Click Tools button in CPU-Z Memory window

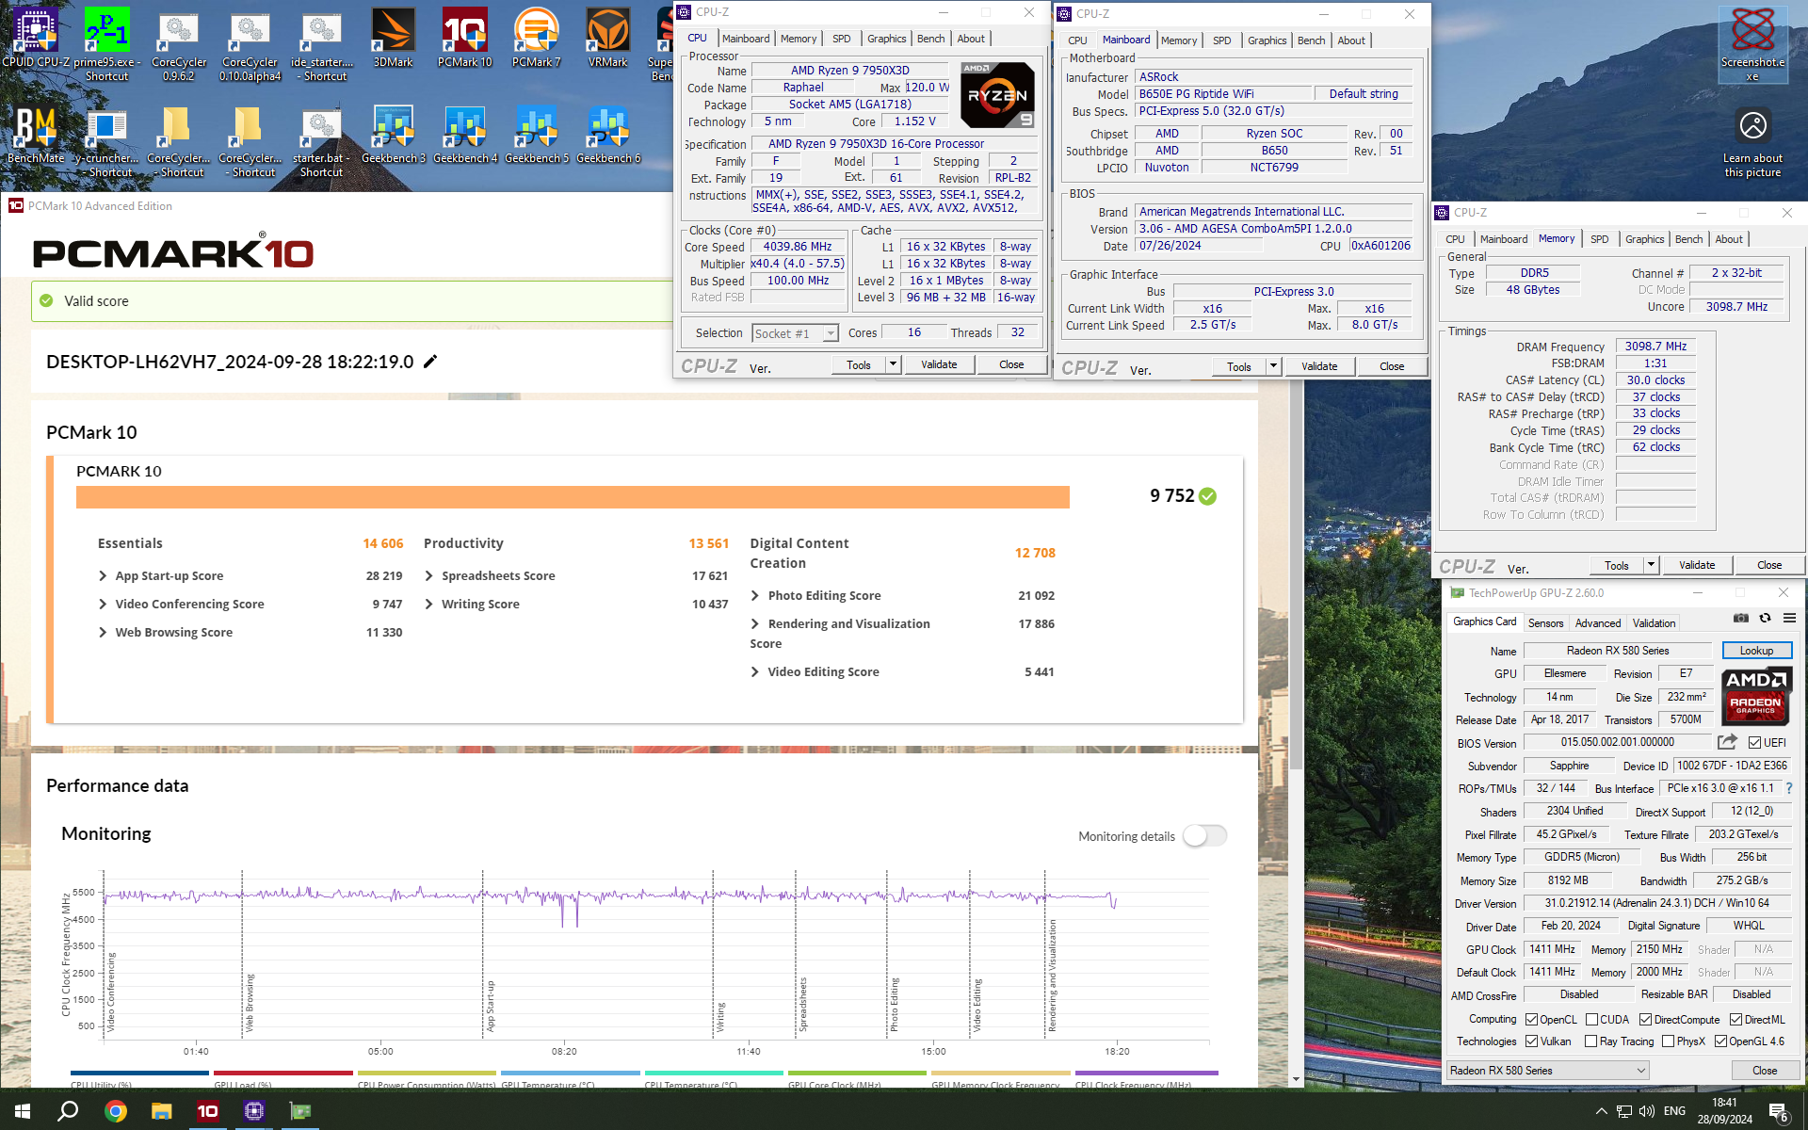(x=1617, y=565)
